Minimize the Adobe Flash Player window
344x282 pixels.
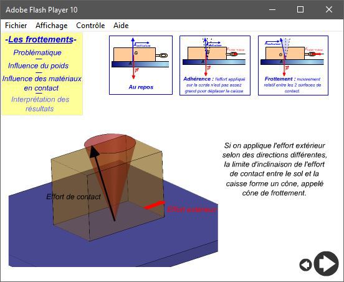tap(272, 9)
